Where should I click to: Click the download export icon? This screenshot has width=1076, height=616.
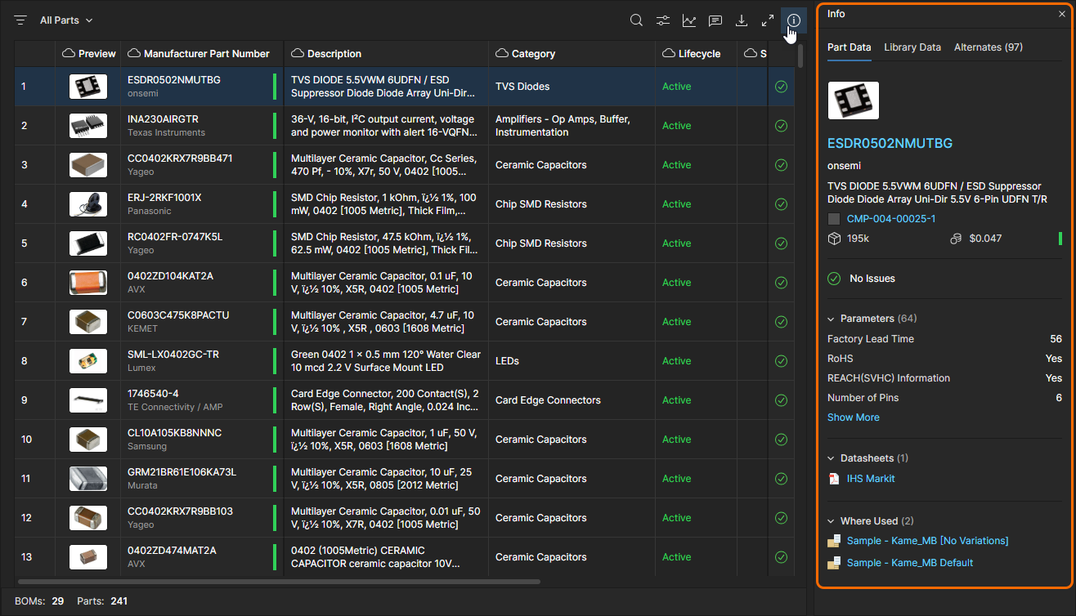coord(742,20)
